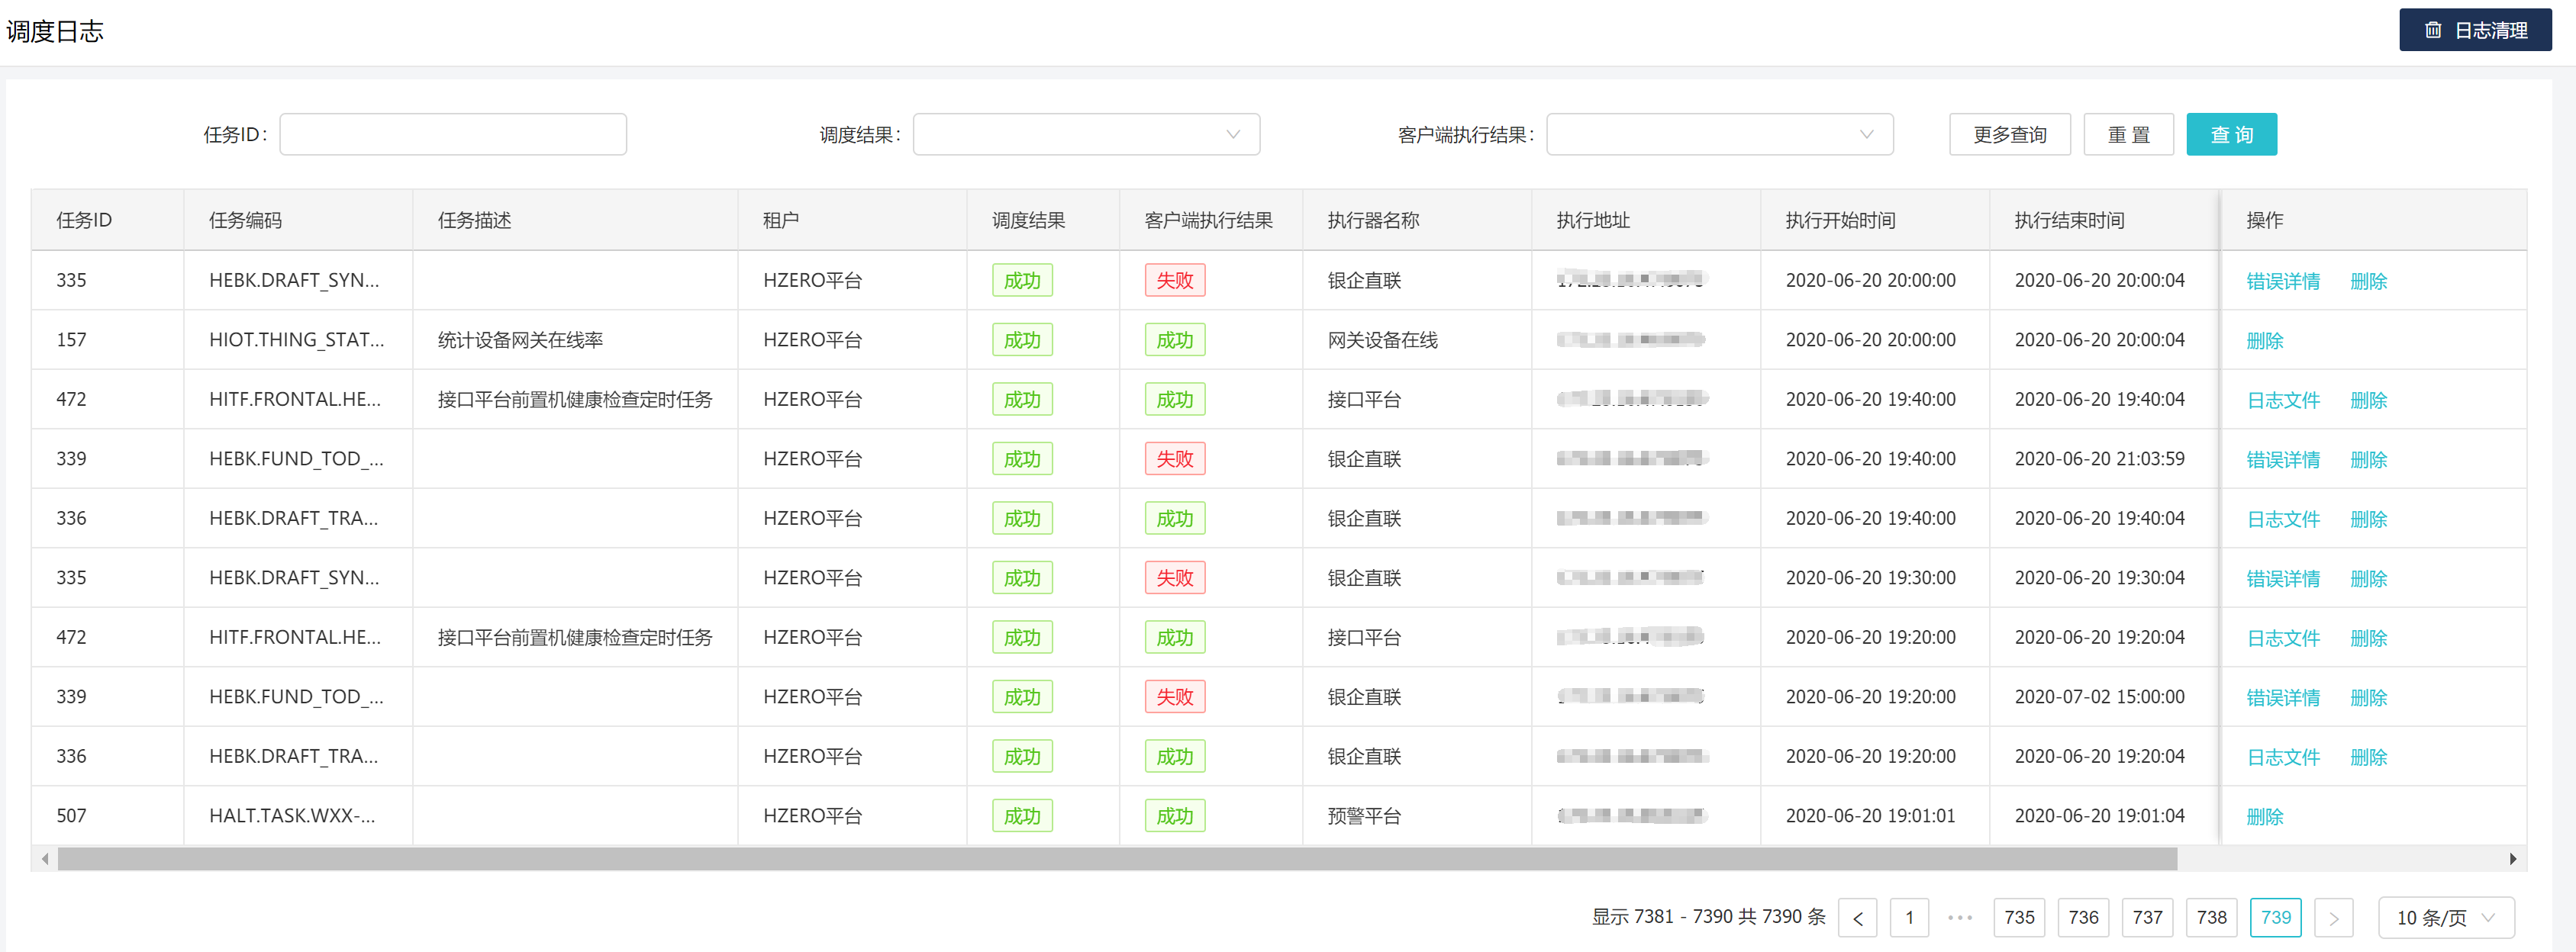Open 错误详情 for the 2020-06-20 20:00:00 task 335 row
Image resolution: width=2576 pixels, height=952 pixels.
pyautogui.click(x=2282, y=281)
